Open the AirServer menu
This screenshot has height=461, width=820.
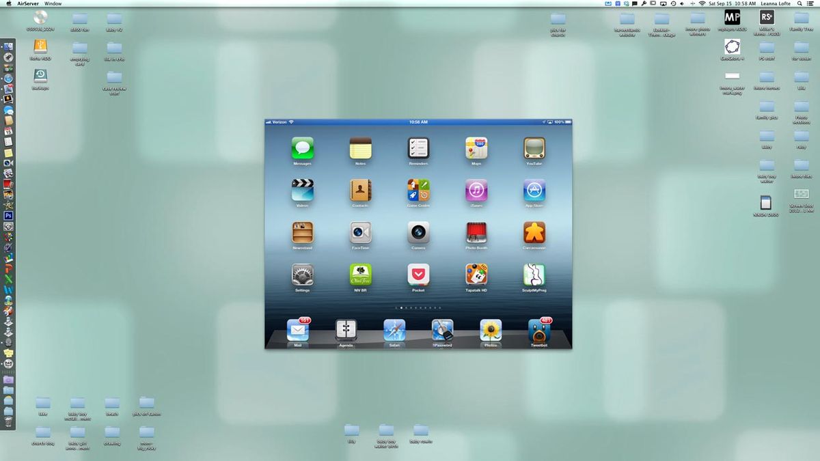click(x=28, y=3)
